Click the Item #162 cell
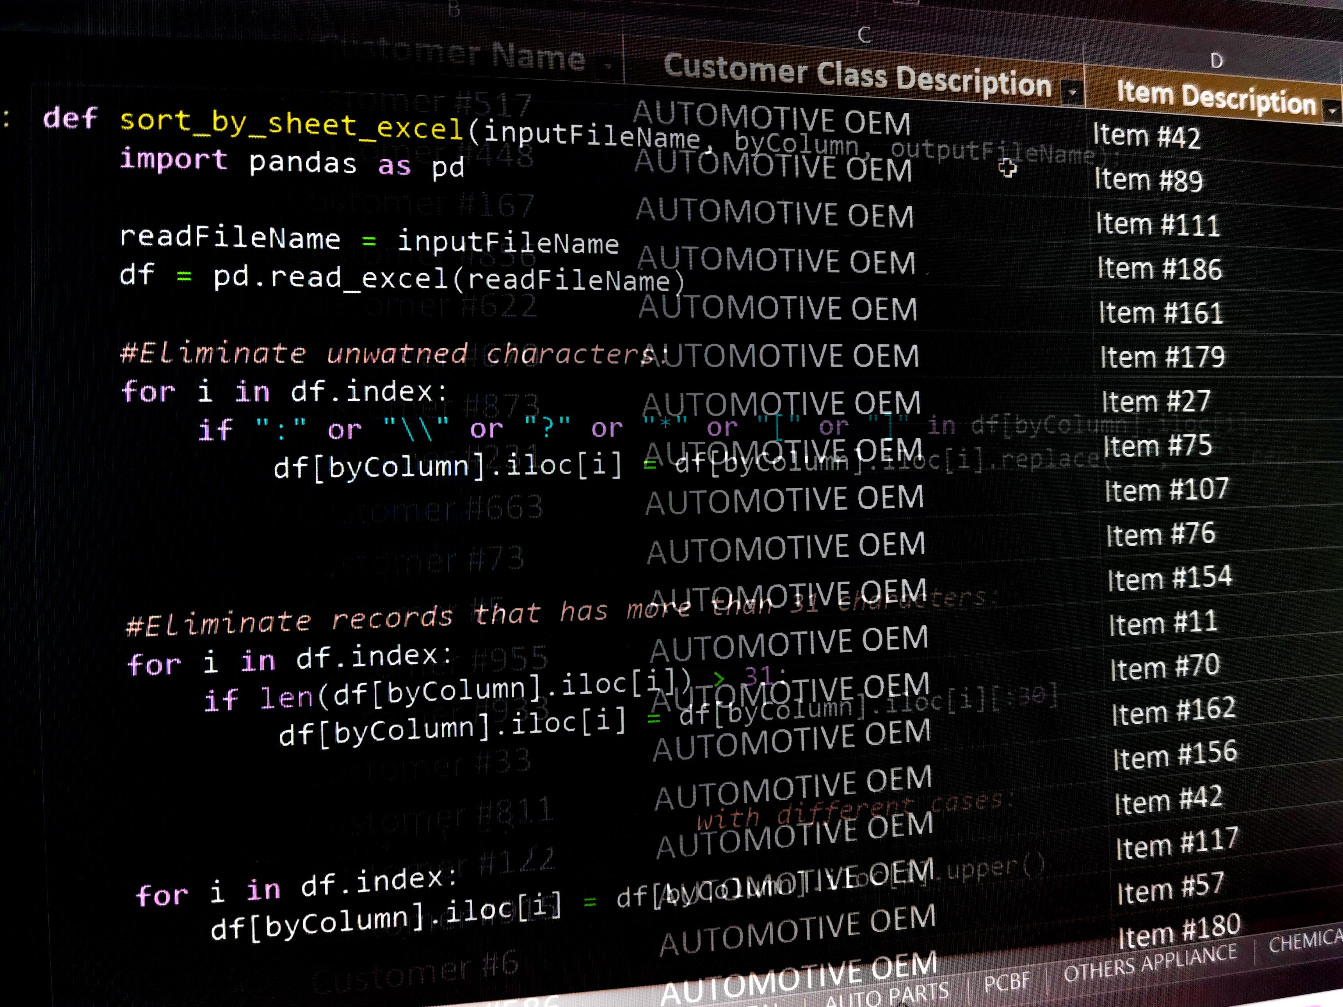This screenshot has height=1007, width=1343. pos(1173,711)
